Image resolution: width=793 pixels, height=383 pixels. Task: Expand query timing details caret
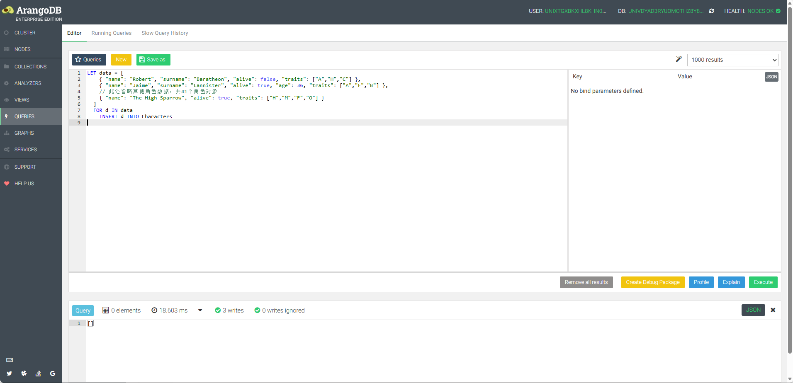click(x=200, y=310)
